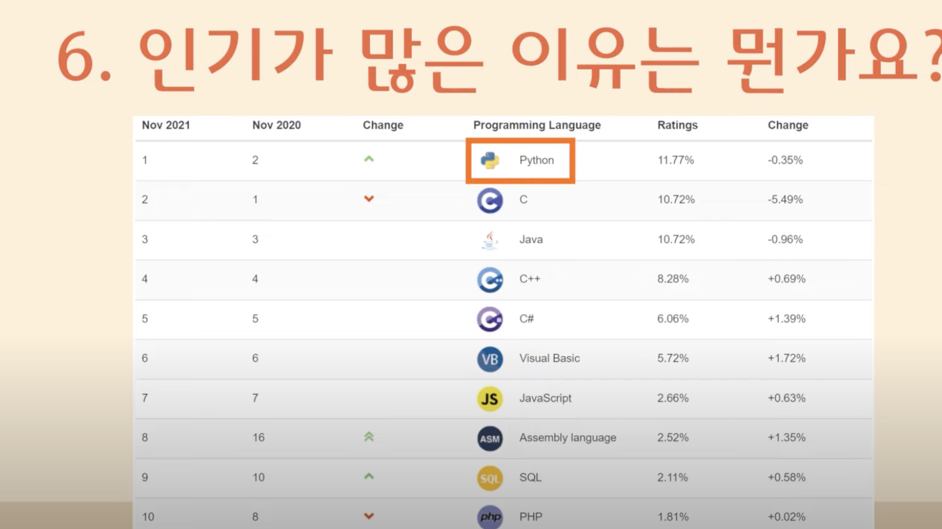Click the green up arrow in Python row
This screenshot has width=942, height=529.
pyautogui.click(x=369, y=159)
